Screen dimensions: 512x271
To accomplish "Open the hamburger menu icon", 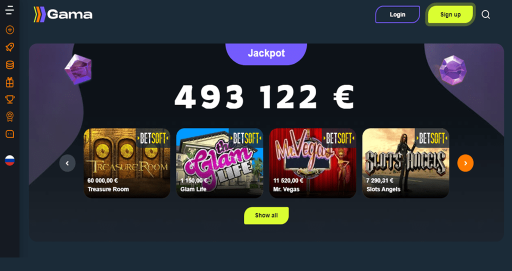I will [10, 10].
